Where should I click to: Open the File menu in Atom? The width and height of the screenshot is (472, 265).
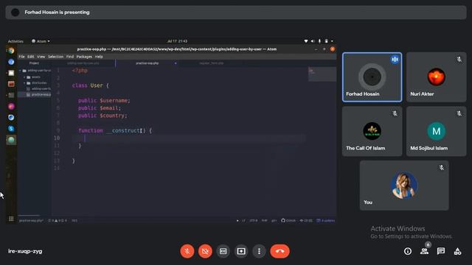[21, 57]
